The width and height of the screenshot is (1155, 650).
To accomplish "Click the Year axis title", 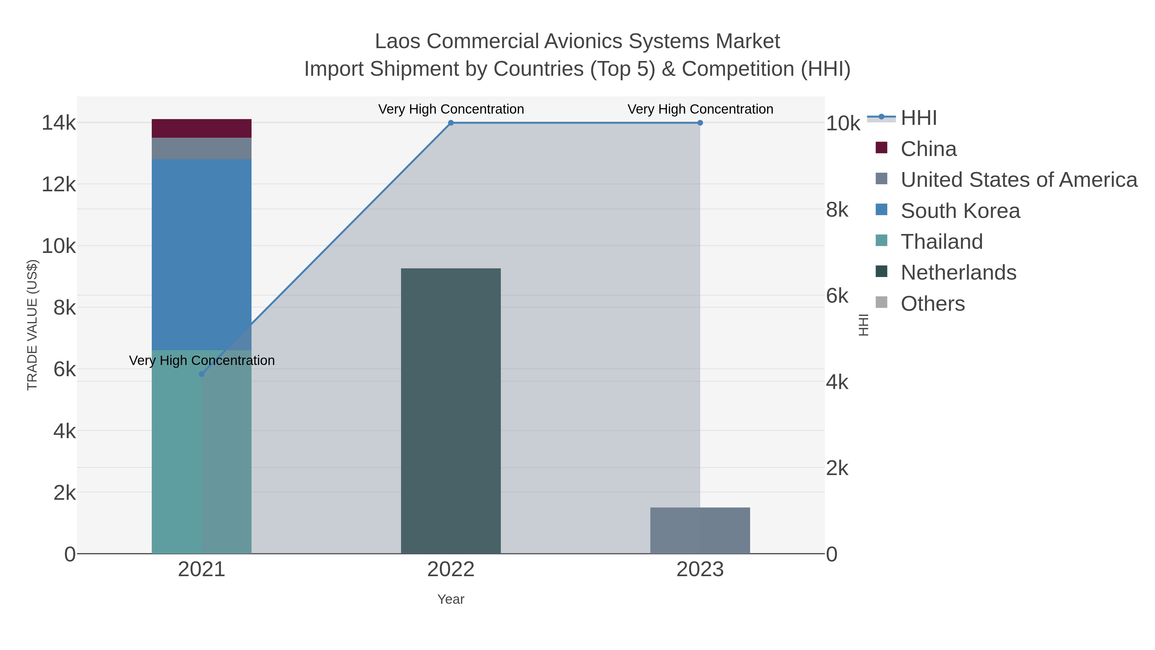I will (x=451, y=599).
